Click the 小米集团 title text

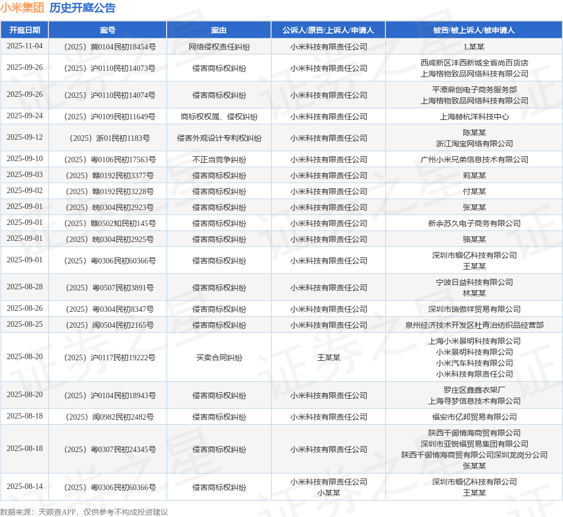pos(22,8)
